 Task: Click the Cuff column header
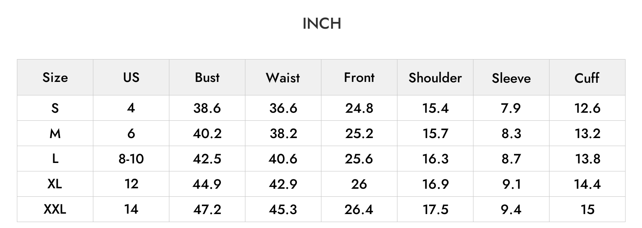pos(587,78)
